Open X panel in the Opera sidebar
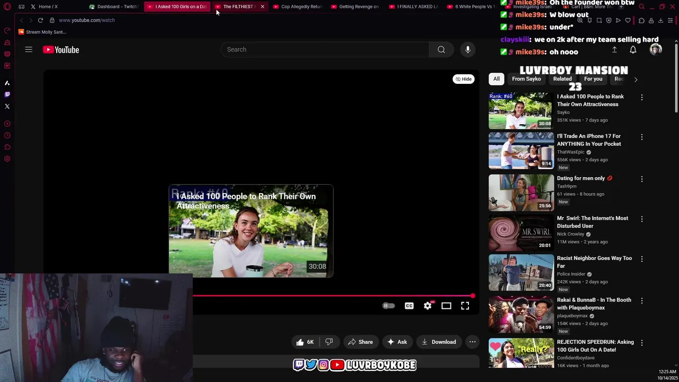 pos(7,106)
